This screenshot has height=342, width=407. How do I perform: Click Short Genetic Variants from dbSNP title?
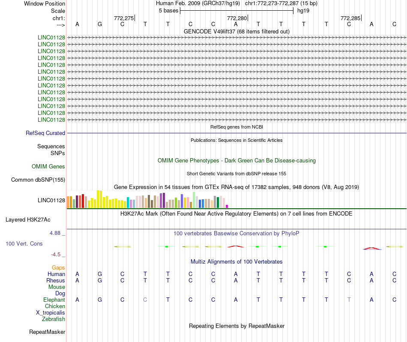[x=236, y=174]
